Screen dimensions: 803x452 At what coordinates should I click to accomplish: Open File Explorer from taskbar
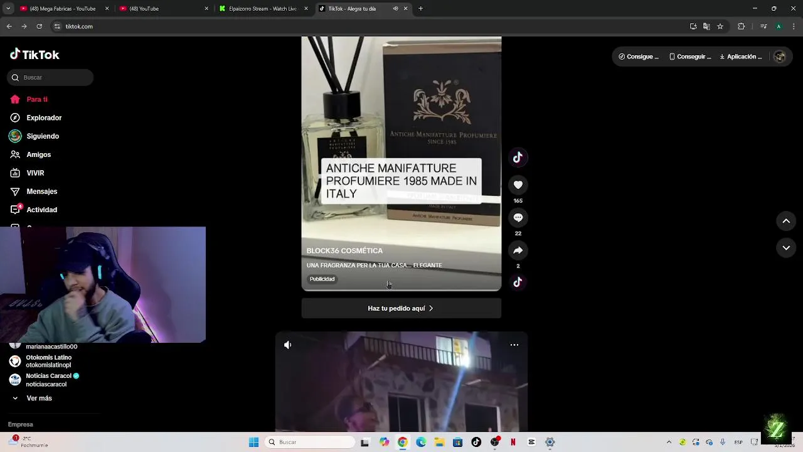tap(439, 442)
